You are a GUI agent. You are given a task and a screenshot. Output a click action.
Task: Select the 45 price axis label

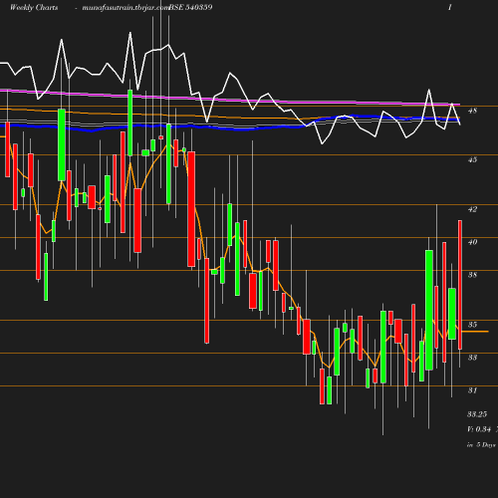(x=472, y=159)
